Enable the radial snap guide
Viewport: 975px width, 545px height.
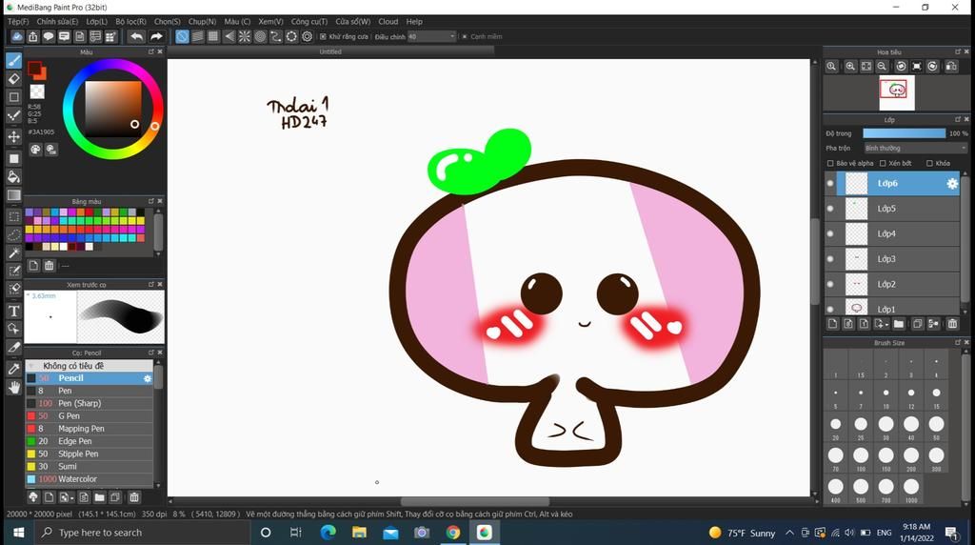click(x=245, y=37)
